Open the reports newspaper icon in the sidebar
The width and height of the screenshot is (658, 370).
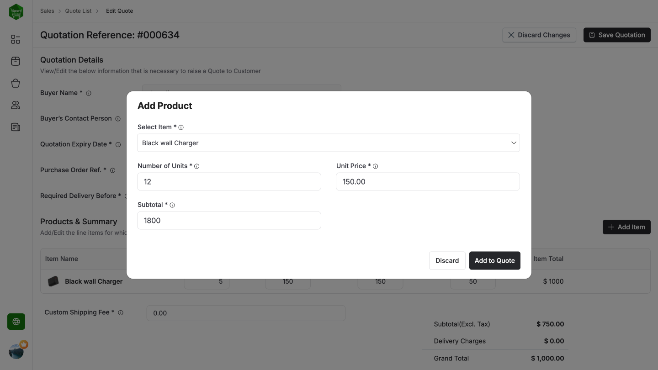(16, 127)
